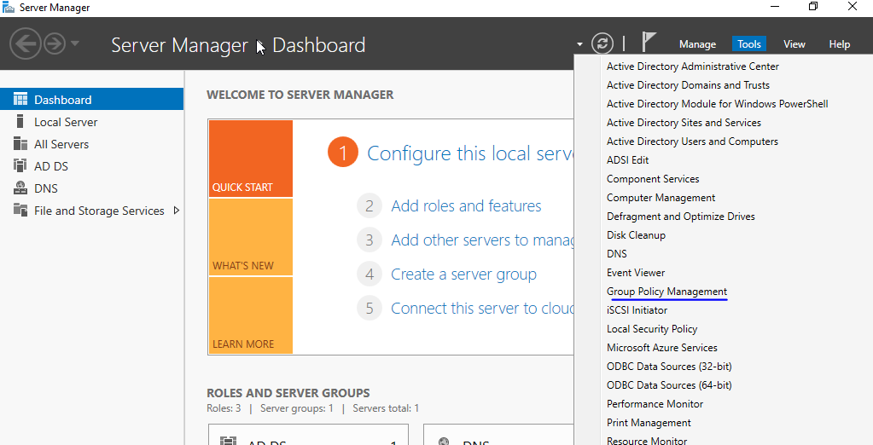Click Configure this local server link

(470, 153)
